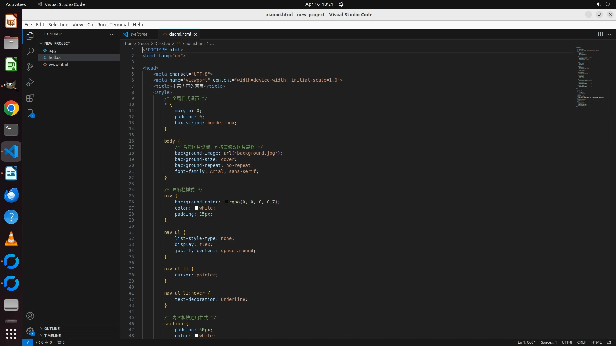Click the Accounts icon in activity bar
This screenshot has height=346, width=616.
click(30, 316)
